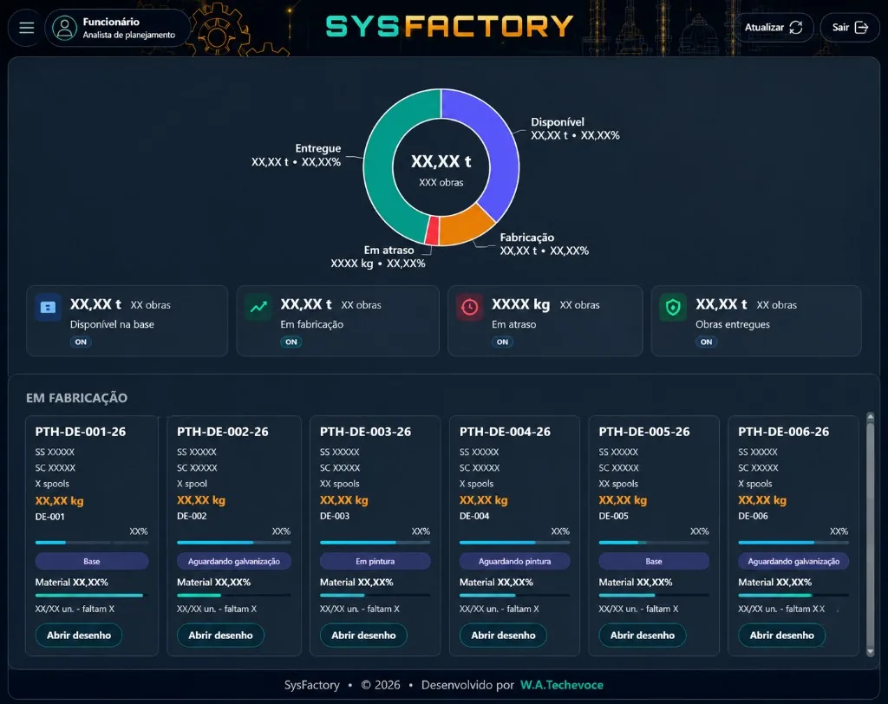Click Analista de planejamento role text
888x704 pixels.
[x=129, y=36]
